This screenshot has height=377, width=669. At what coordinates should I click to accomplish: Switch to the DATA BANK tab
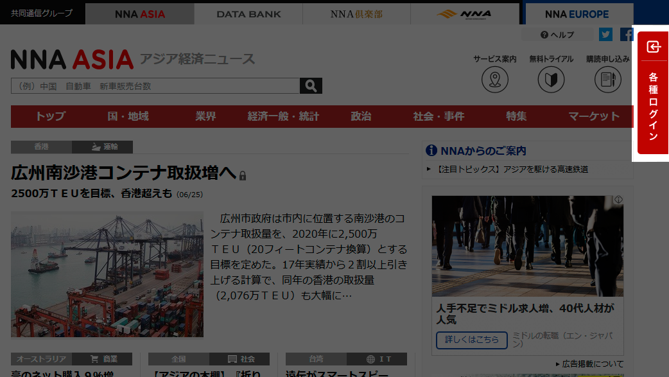[x=248, y=14]
